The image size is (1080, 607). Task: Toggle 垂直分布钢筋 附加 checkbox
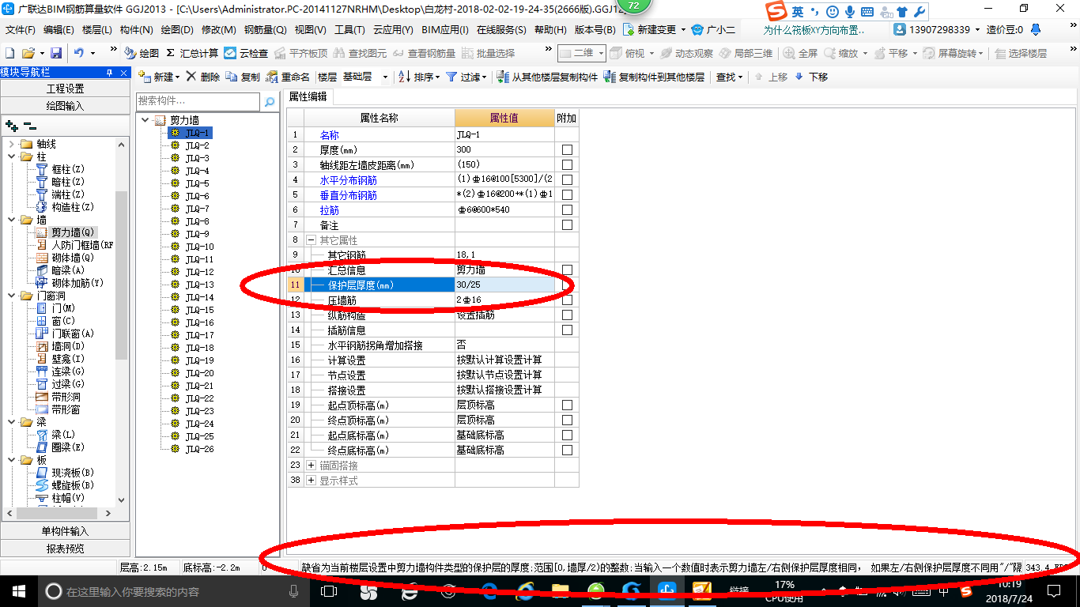pos(567,195)
